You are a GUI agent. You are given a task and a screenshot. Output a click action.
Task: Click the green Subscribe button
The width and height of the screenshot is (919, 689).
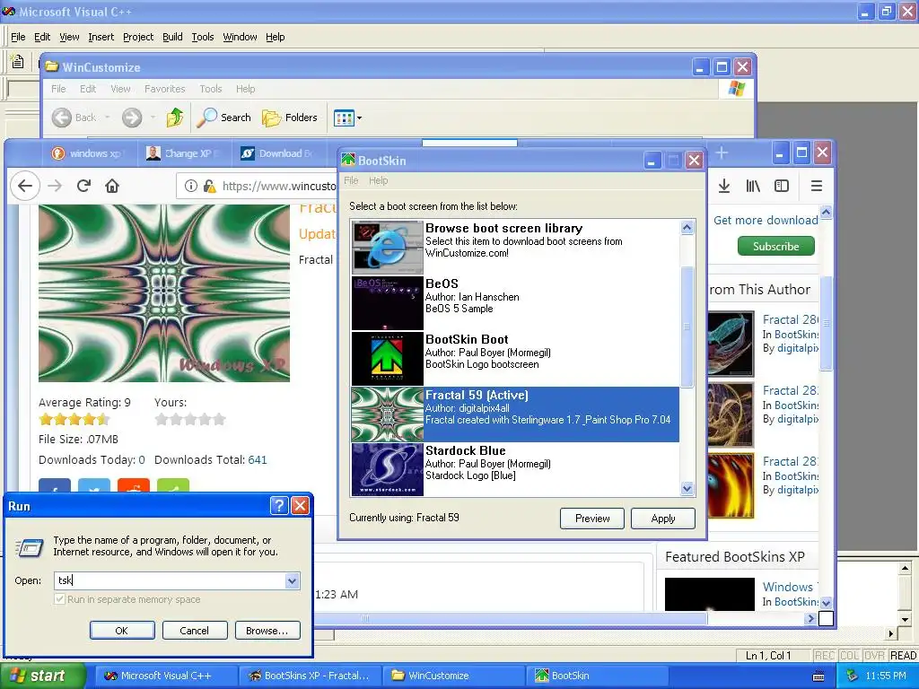tap(776, 246)
